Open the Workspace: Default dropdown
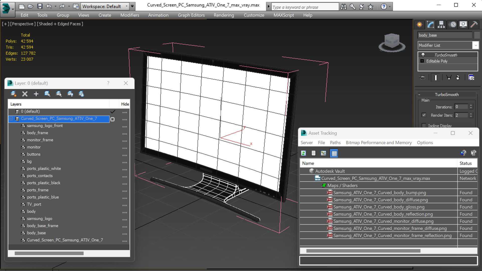 tap(105, 6)
